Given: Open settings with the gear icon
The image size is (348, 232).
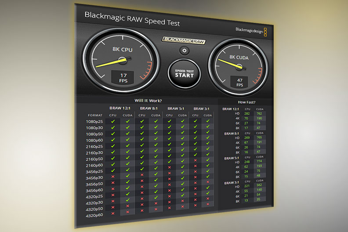Looking at the screenshot, I should (x=185, y=51).
